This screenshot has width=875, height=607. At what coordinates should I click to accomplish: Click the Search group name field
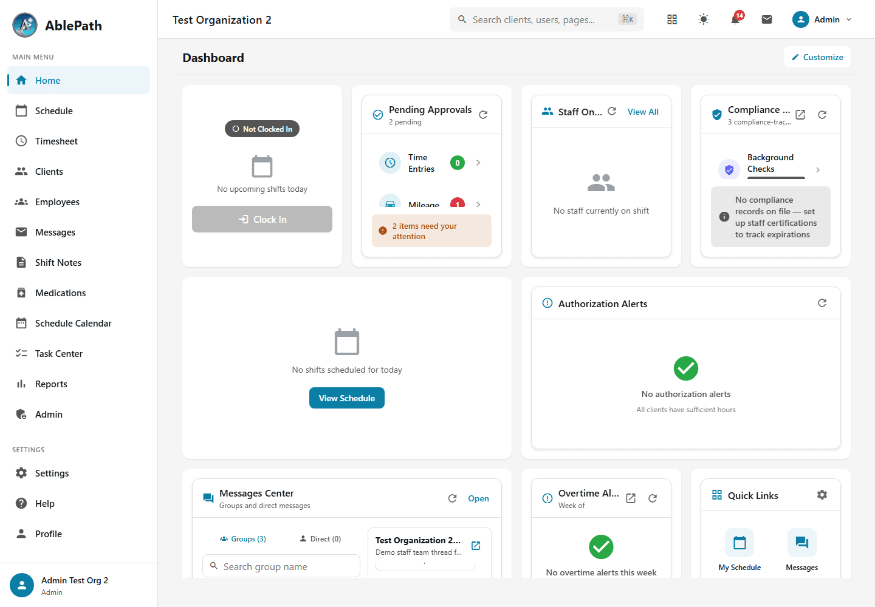pyautogui.click(x=281, y=566)
